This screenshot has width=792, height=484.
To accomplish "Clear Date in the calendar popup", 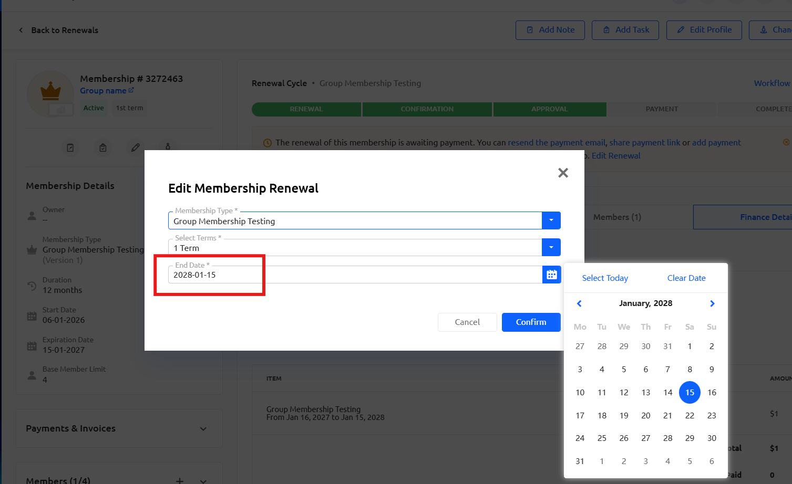I will 686,278.
